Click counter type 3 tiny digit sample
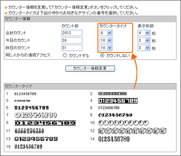The width and height of the screenshot is (181, 156). tap(22, 101)
